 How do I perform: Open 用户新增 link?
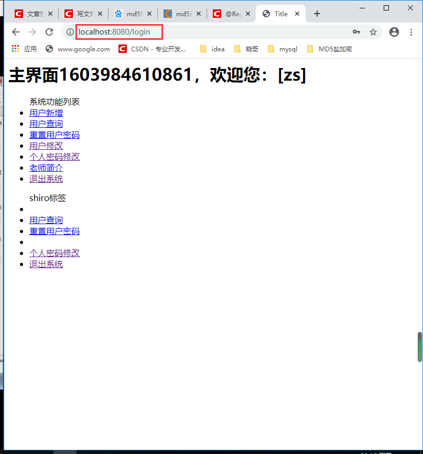46,113
